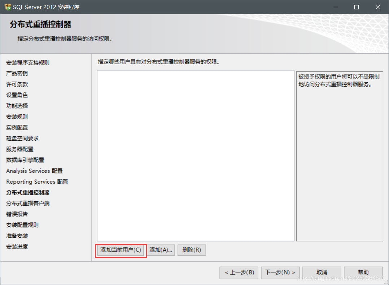This screenshot has height=285, width=389.
Task: Select Reporting Services 配置 step
Action: pos(37,182)
